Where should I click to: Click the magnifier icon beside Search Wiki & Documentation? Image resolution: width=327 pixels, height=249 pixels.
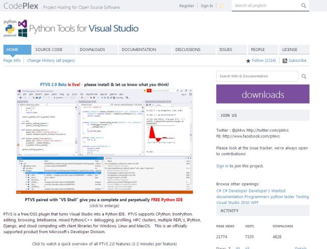(304, 76)
